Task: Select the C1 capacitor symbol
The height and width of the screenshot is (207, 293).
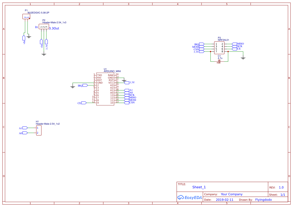Action: pos(219,62)
